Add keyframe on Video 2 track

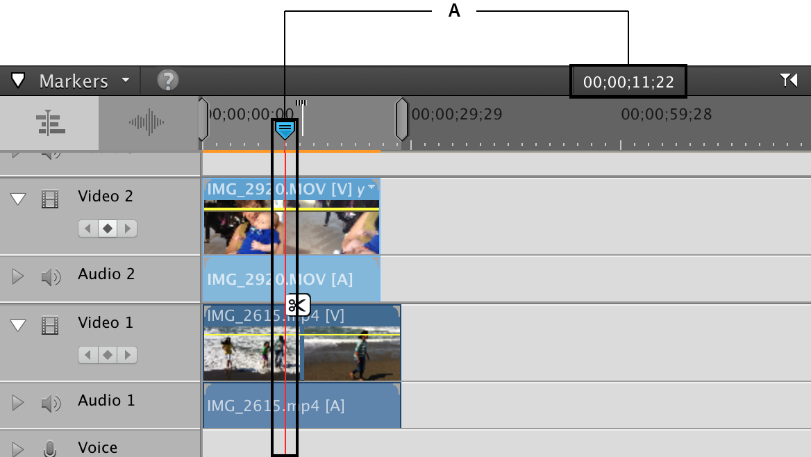pyautogui.click(x=108, y=228)
